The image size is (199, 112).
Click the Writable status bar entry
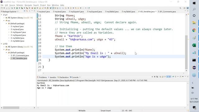tap(82, 111)
